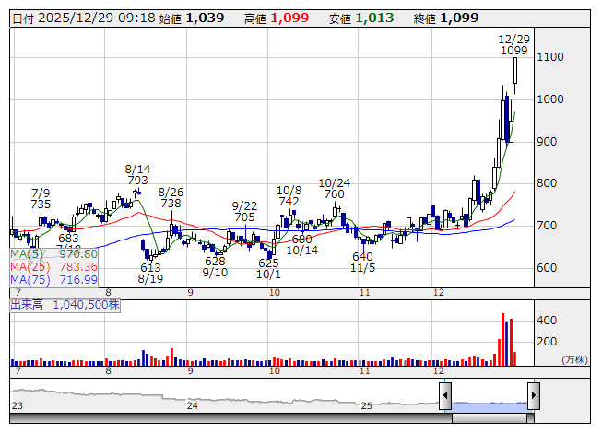The height and width of the screenshot is (433, 602).
Task: Click the right range handle in the navigator
Action: pyautogui.click(x=533, y=397)
